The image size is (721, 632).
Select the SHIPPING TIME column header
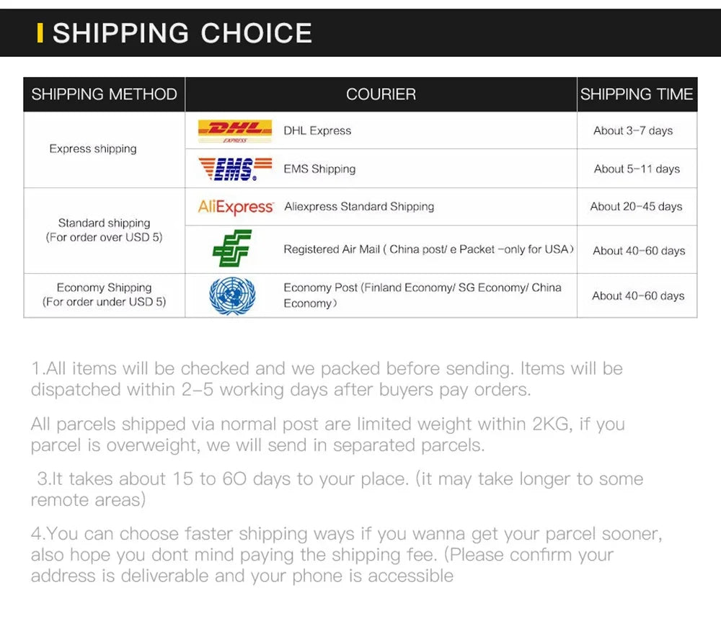click(637, 94)
